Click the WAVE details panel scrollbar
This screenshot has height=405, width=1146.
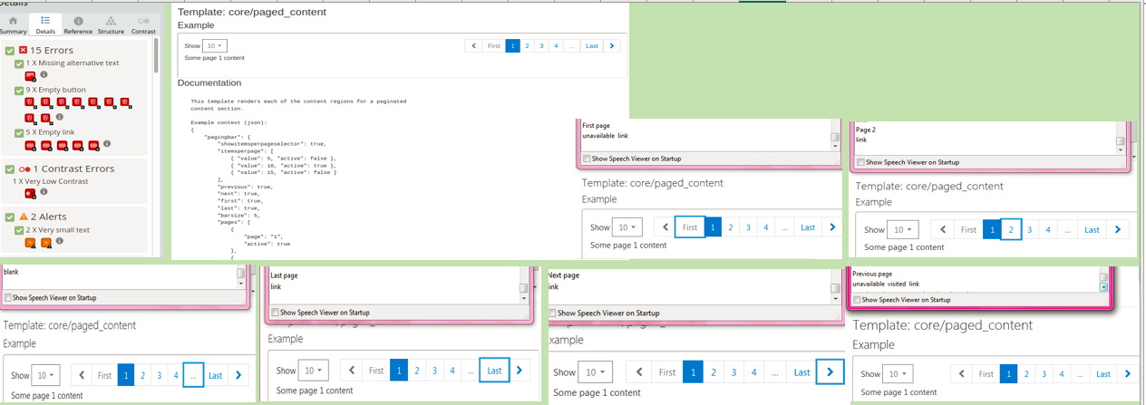156,54
